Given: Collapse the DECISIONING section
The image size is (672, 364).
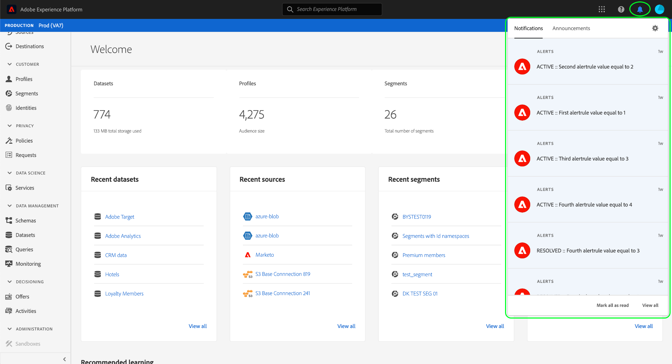Looking at the screenshot, I should click(9, 282).
